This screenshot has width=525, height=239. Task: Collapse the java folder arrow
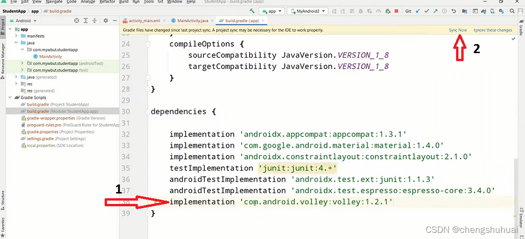coord(16,43)
